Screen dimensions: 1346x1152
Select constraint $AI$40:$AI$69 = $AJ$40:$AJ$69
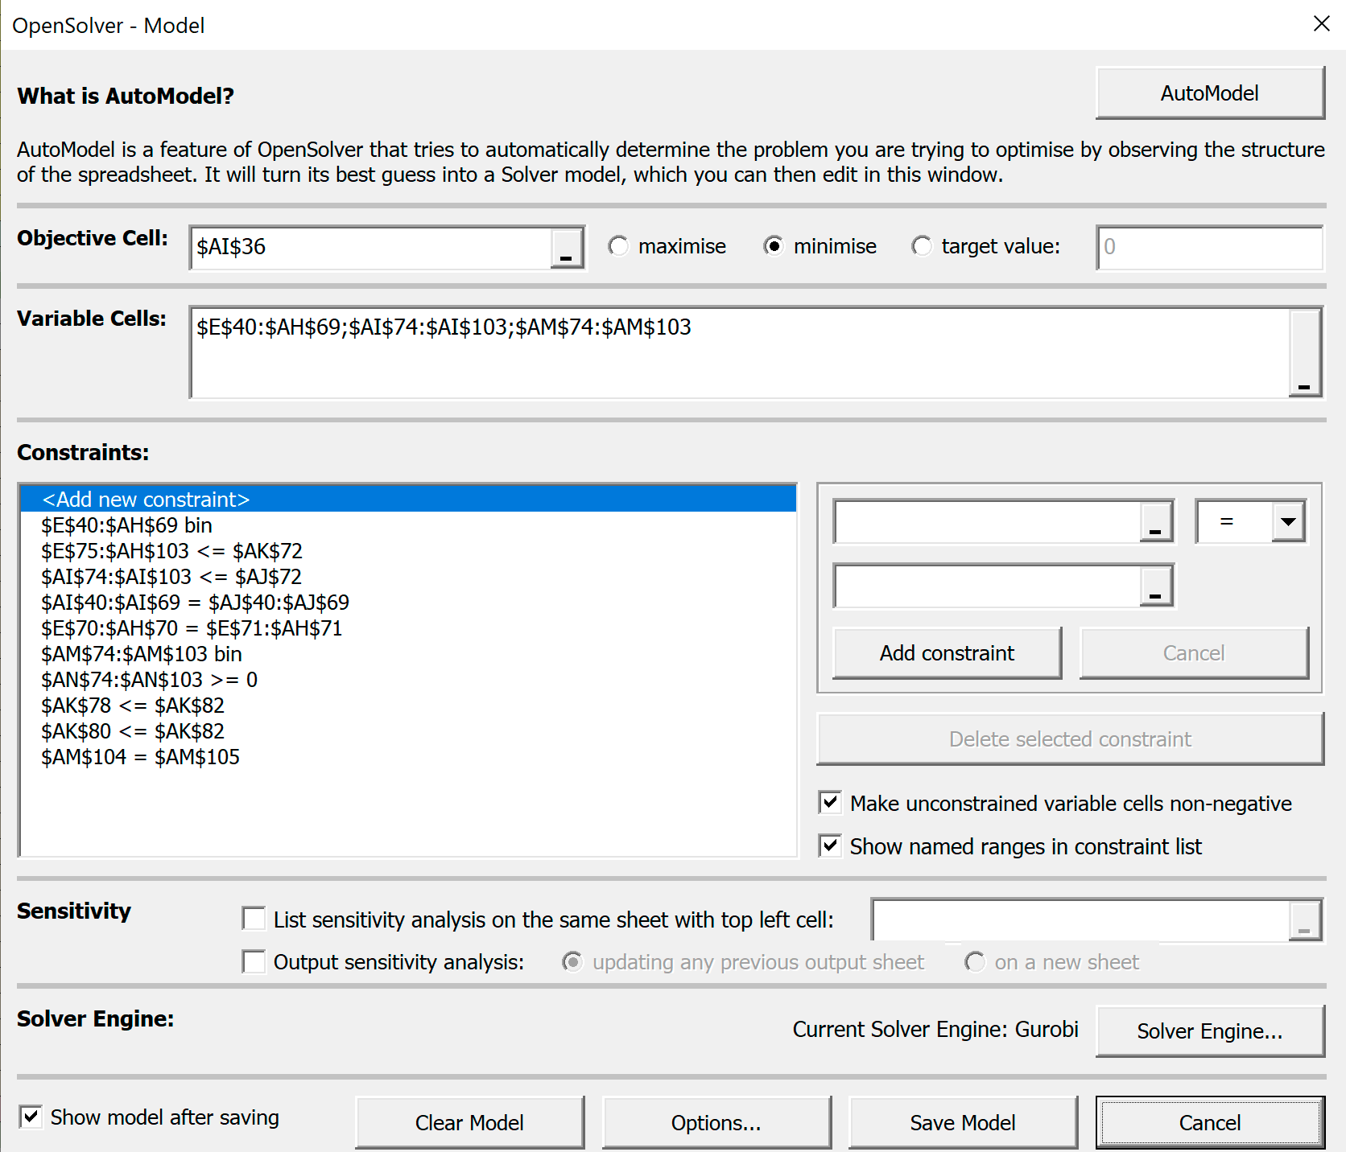(x=408, y=603)
